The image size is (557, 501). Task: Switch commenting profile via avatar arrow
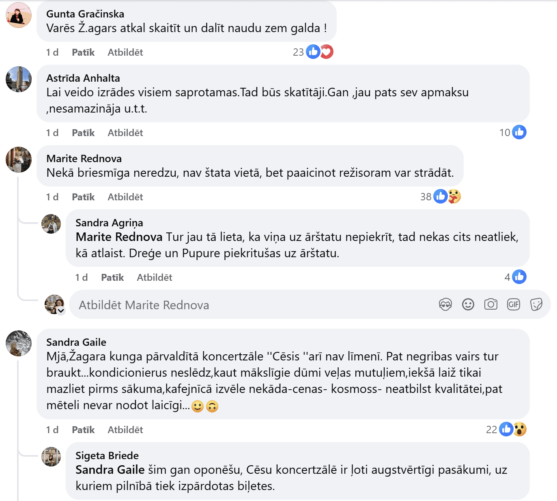(61, 311)
